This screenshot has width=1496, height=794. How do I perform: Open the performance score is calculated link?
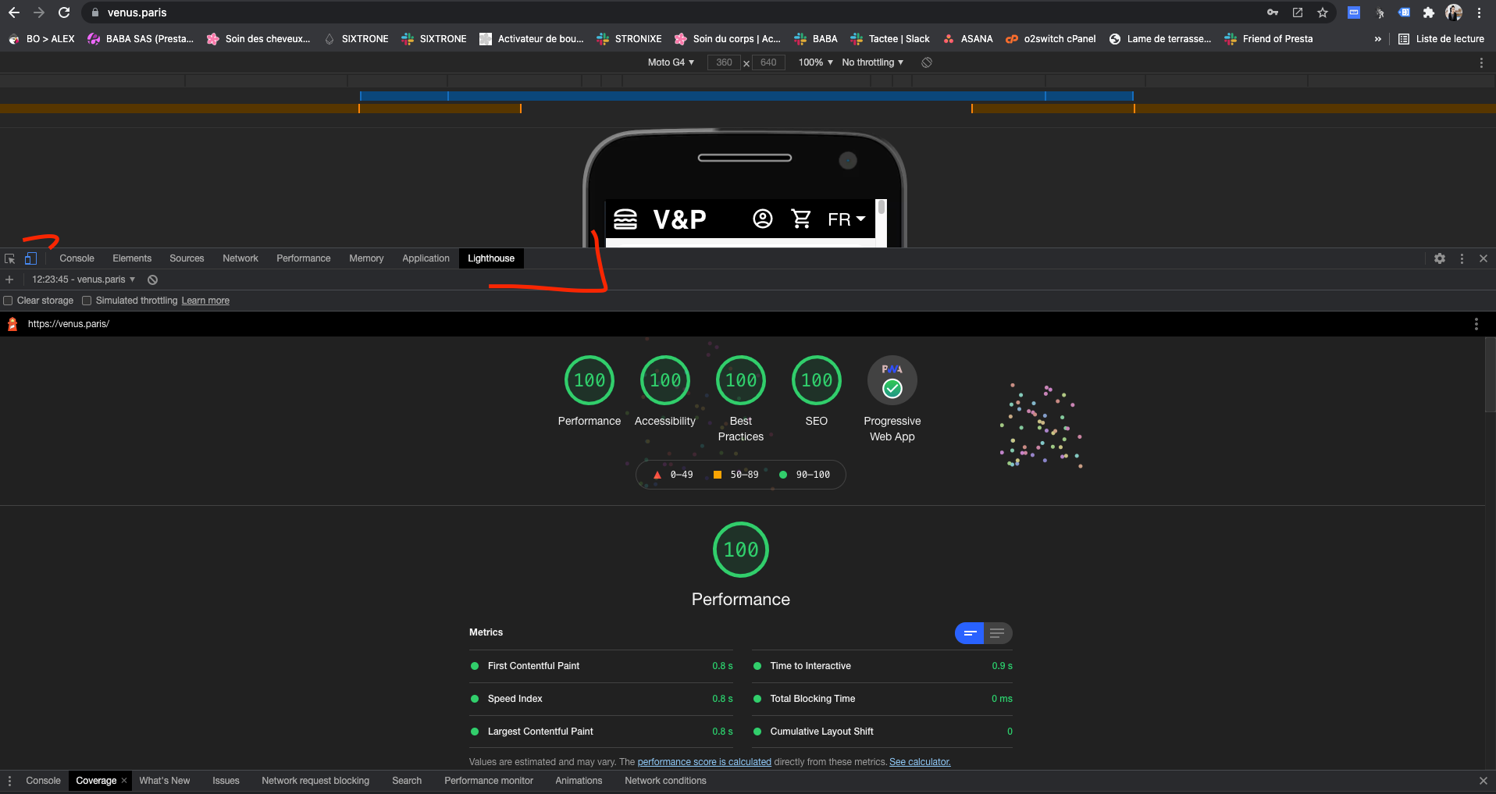point(704,762)
